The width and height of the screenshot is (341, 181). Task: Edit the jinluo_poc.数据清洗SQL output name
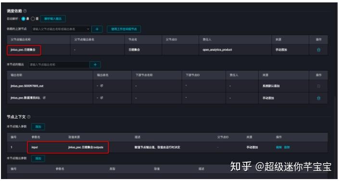tap(44, 98)
